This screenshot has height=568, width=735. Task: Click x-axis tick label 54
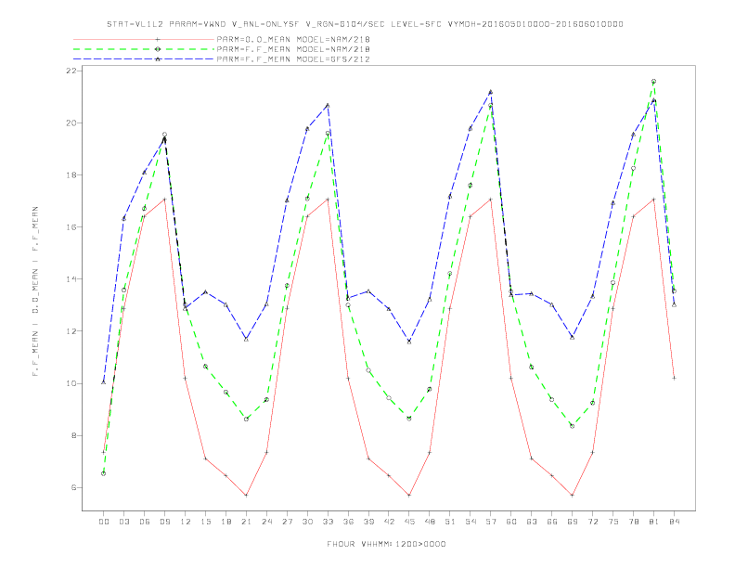pos(471,522)
